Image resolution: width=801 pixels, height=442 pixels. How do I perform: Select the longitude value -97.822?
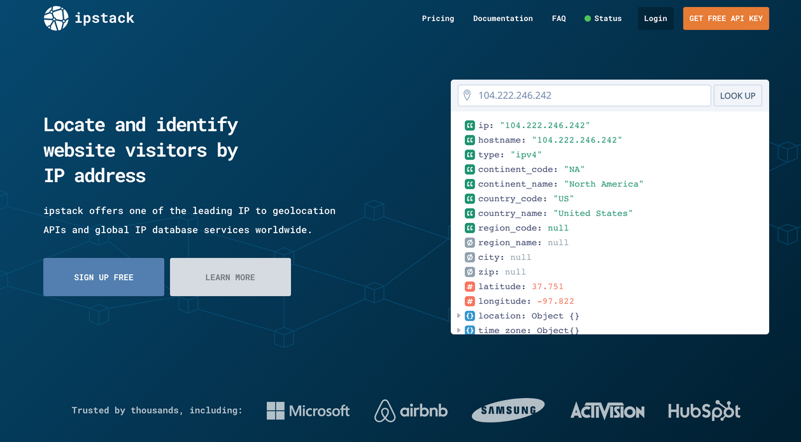tap(556, 301)
